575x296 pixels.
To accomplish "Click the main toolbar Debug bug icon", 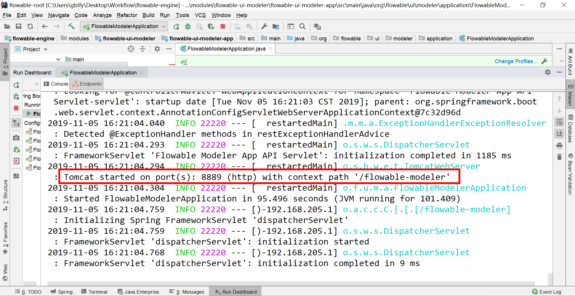I will click(x=188, y=27).
